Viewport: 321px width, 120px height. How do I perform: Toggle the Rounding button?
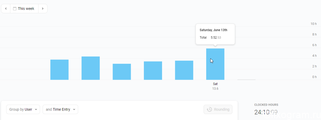click(x=218, y=110)
